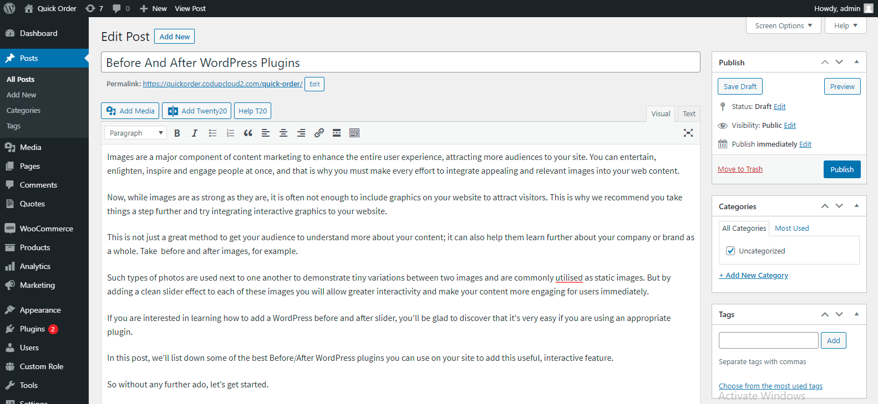This screenshot has width=878, height=404.
Task: Insert or edit a link
Action: click(319, 133)
